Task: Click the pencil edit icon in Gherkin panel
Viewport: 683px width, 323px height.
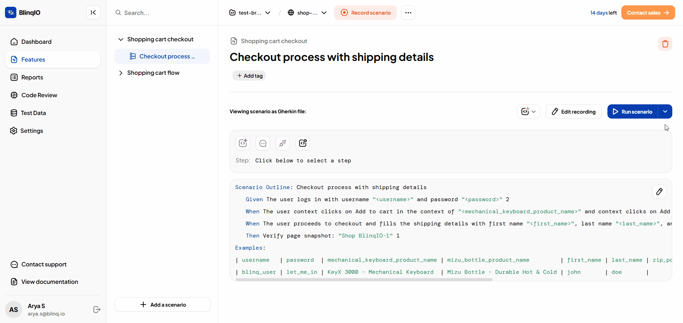Action: pyautogui.click(x=659, y=192)
